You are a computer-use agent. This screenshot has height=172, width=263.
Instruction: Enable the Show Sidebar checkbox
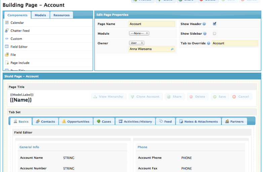point(215,34)
